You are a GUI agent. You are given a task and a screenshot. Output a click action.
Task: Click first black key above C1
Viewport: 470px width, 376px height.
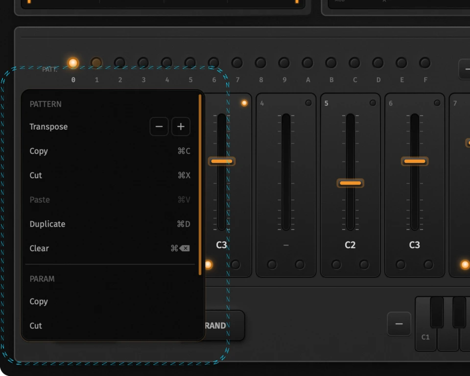point(437,312)
